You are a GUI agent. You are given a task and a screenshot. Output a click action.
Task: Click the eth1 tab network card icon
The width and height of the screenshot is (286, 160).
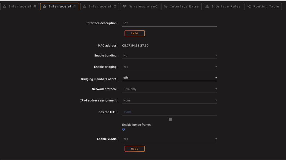[x=45, y=6]
